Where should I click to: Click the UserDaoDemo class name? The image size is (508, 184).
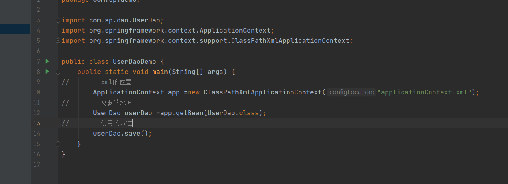tap(134, 61)
